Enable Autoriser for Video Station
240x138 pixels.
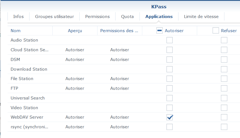pyautogui.click(x=170, y=108)
